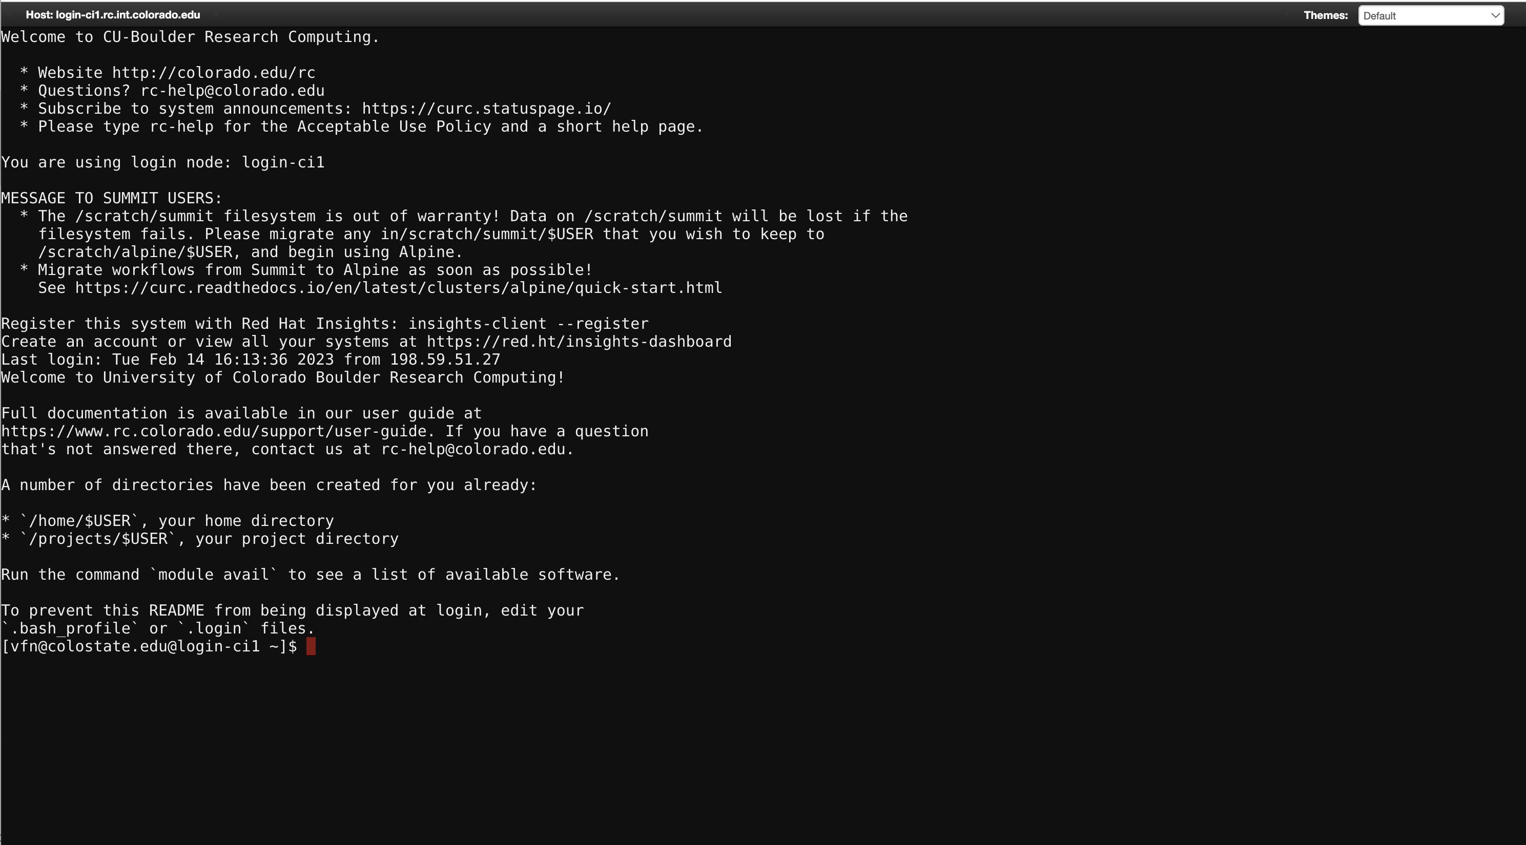Click the chevron arrow of Themes selector

[x=1495, y=15]
